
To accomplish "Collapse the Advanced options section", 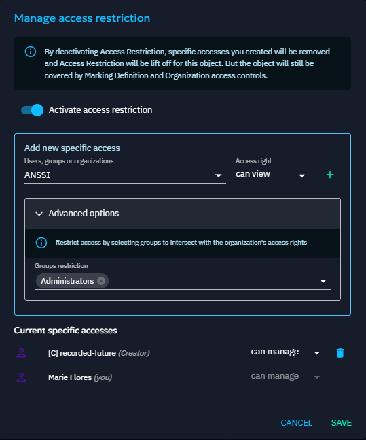I will point(183,214).
